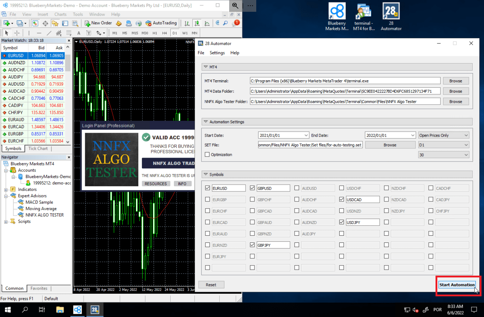
Task: Open 28 Automator Settings menu
Action: tap(217, 53)
